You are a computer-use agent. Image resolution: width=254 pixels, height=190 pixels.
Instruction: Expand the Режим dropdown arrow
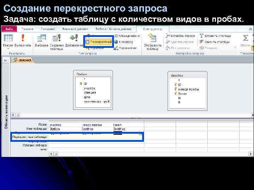click(x=8, y=49)
